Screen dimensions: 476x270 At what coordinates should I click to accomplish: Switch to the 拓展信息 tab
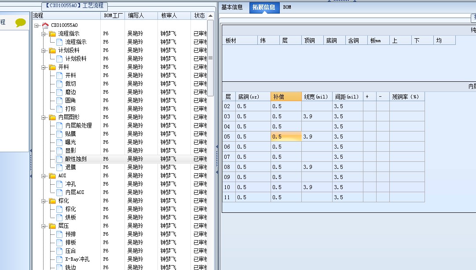tap(264, 7)
